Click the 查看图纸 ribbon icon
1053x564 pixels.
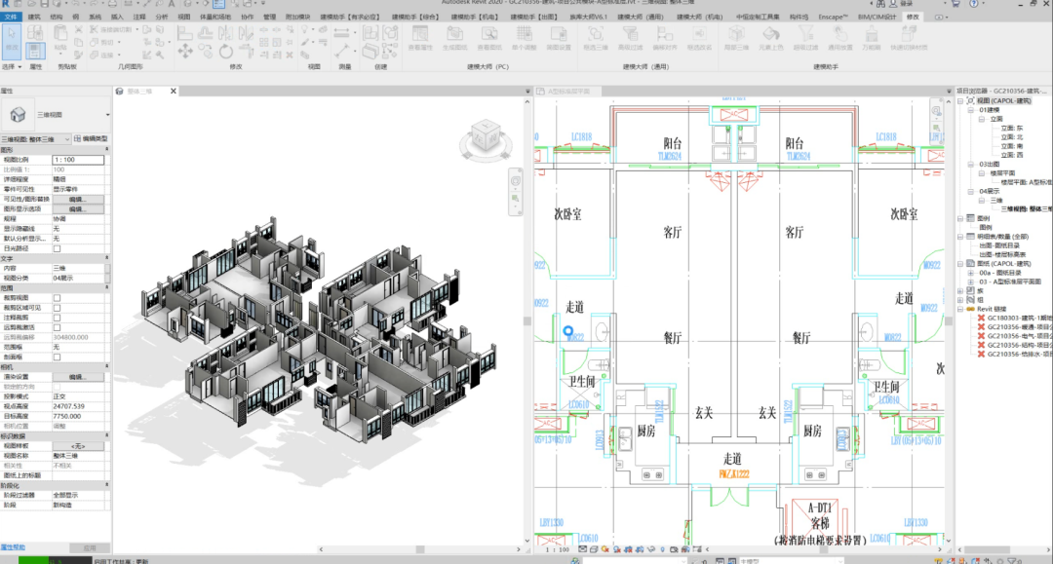pyautogui.click(x=488, y=38)
